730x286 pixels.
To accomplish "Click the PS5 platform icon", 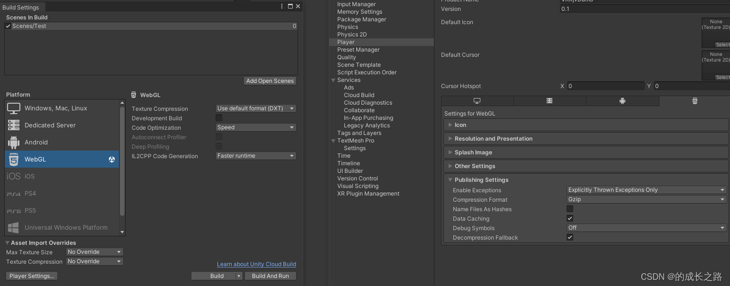I will [x=14, y=211].
